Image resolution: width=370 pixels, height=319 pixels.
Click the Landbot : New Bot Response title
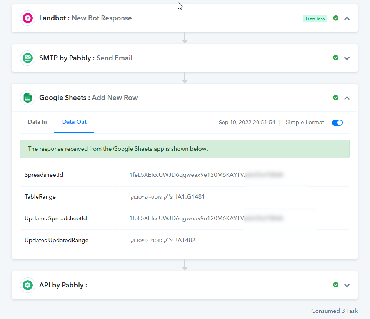[85, 18]
